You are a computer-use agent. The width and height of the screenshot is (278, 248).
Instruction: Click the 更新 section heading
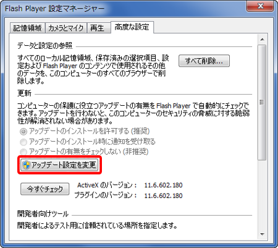tap(24, 93)
